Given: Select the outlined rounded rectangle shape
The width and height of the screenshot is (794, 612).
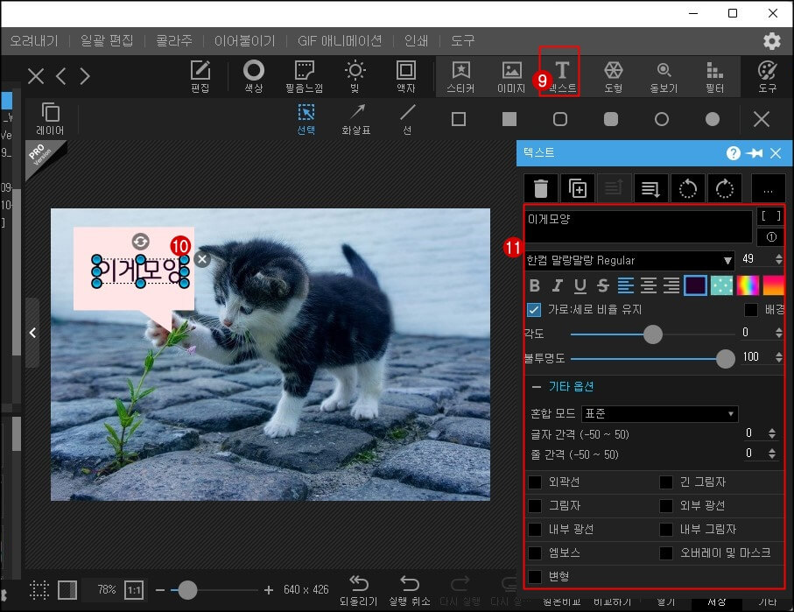Looking at the screenshot, I should point(560,119).
